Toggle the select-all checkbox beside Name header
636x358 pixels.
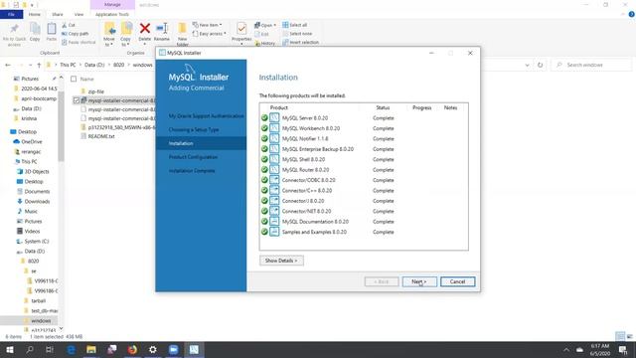tap(74, 79)
